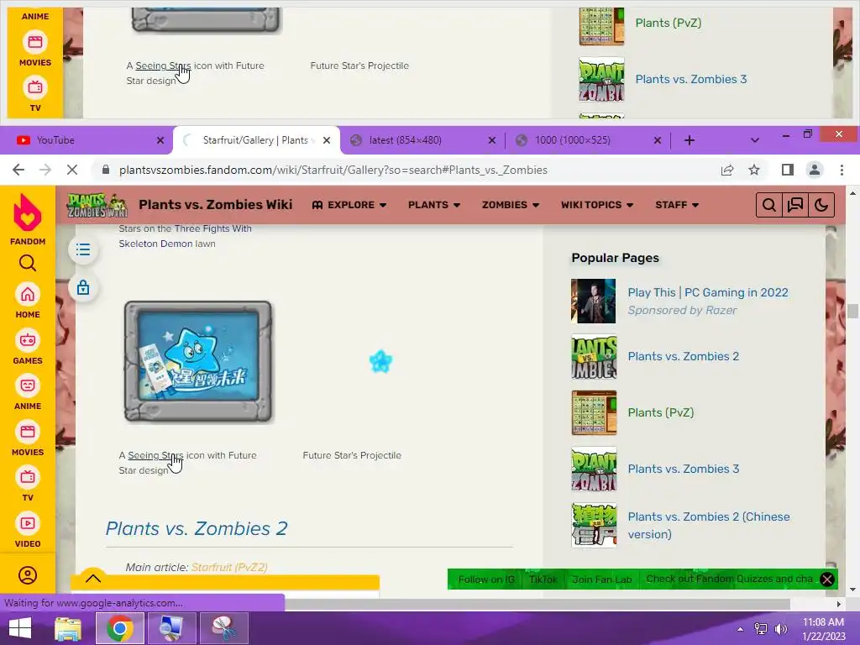The width and height of the screenshot is (860, 645).
Task: Click the share page icon in the address bar
Action: coord(727,170)
